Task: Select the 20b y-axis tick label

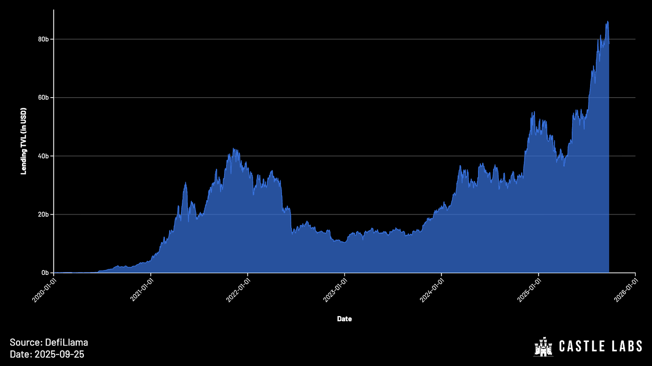Action: (43, 214)
